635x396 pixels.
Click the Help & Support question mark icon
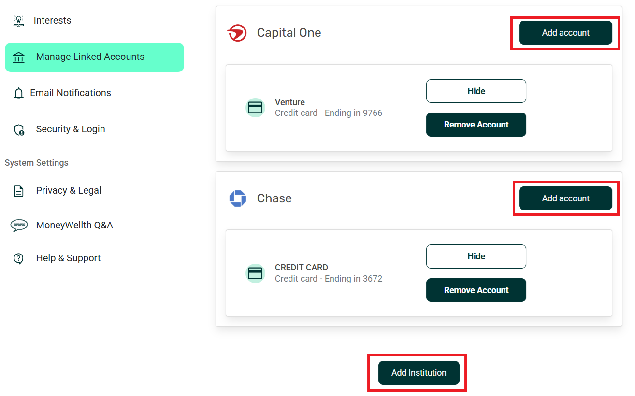pos(19,258)
